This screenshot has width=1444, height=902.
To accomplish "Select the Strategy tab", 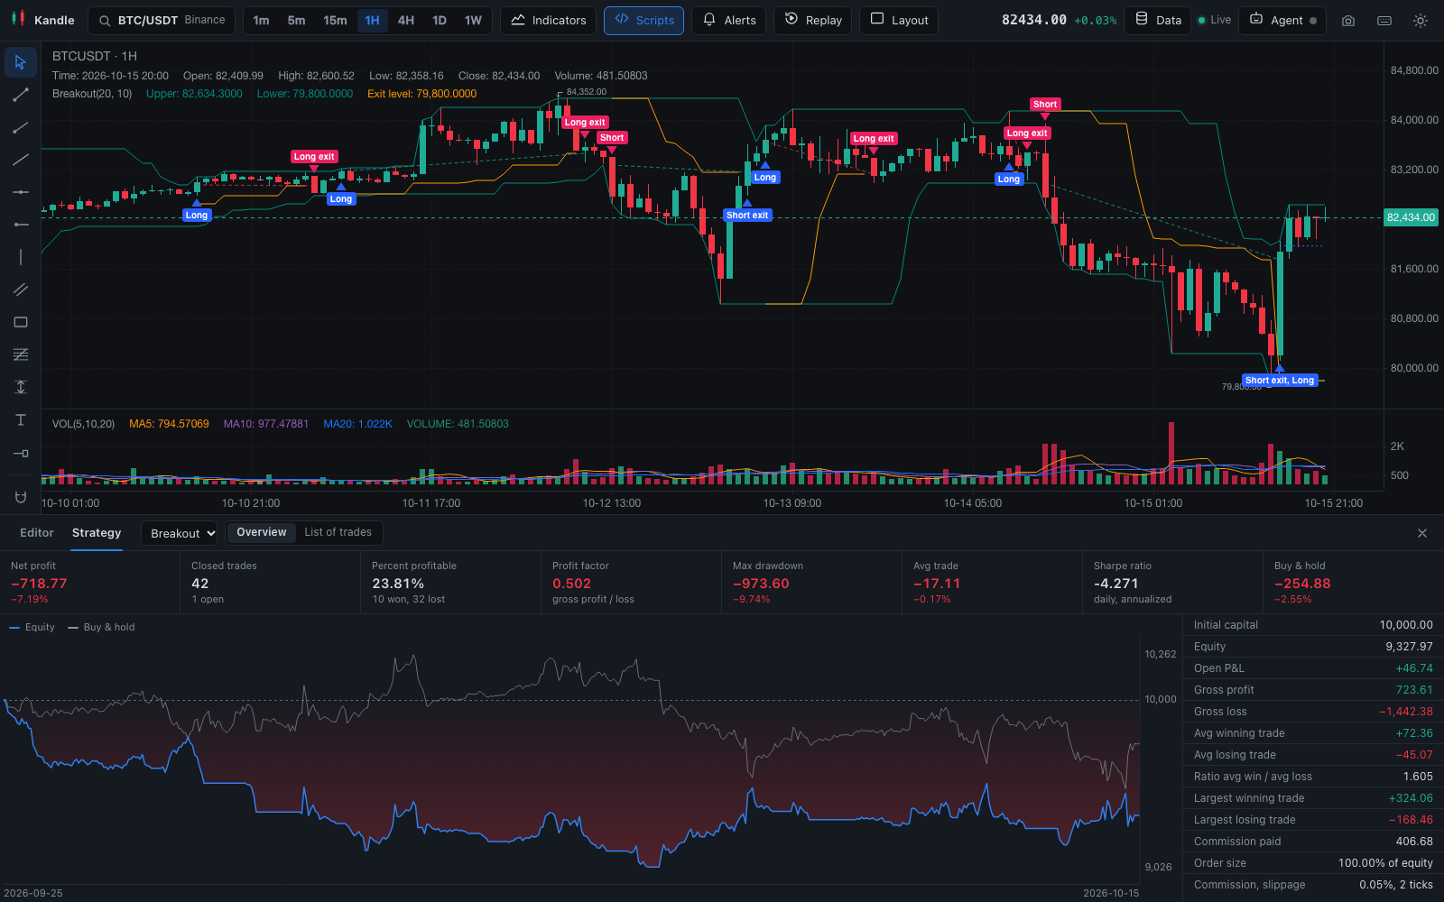I will click(97, 533).
